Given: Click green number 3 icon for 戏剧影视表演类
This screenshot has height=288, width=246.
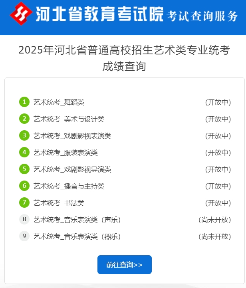Looking at the screenshot, I should pos(24,136).
